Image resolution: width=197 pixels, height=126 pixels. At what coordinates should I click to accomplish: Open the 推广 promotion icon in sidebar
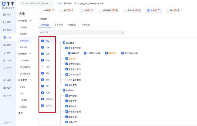[x=5, y=53]
